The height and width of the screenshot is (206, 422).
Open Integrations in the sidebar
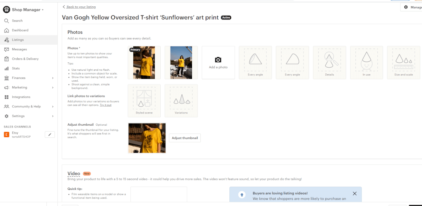tap(21, 97)
